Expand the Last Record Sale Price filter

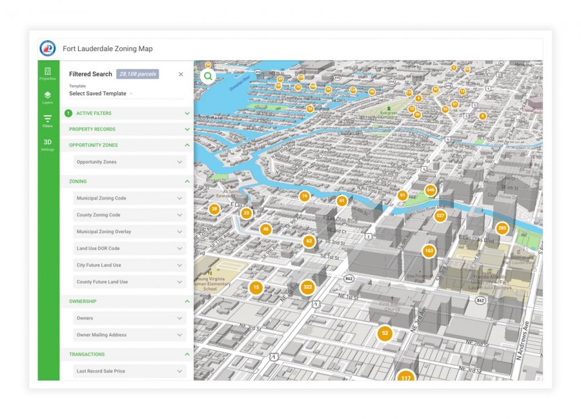[x=129, y=371]
